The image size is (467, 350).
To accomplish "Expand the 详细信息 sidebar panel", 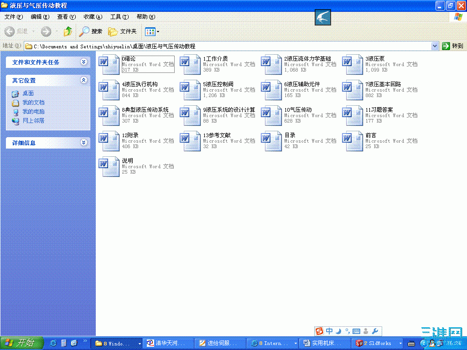I will pyautogui.click(x=83, y=143).
